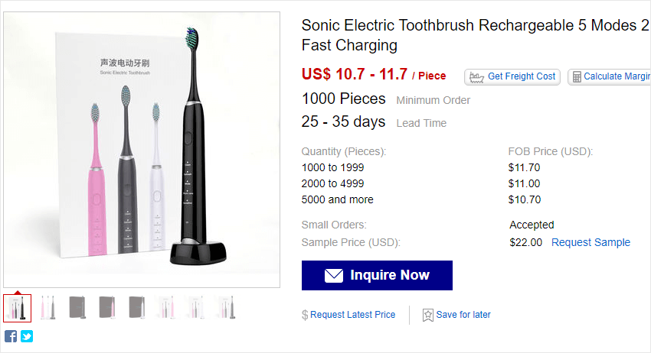Click the Save for later link
Viewport: 651px width, 353px height.
tap(463, 315)
